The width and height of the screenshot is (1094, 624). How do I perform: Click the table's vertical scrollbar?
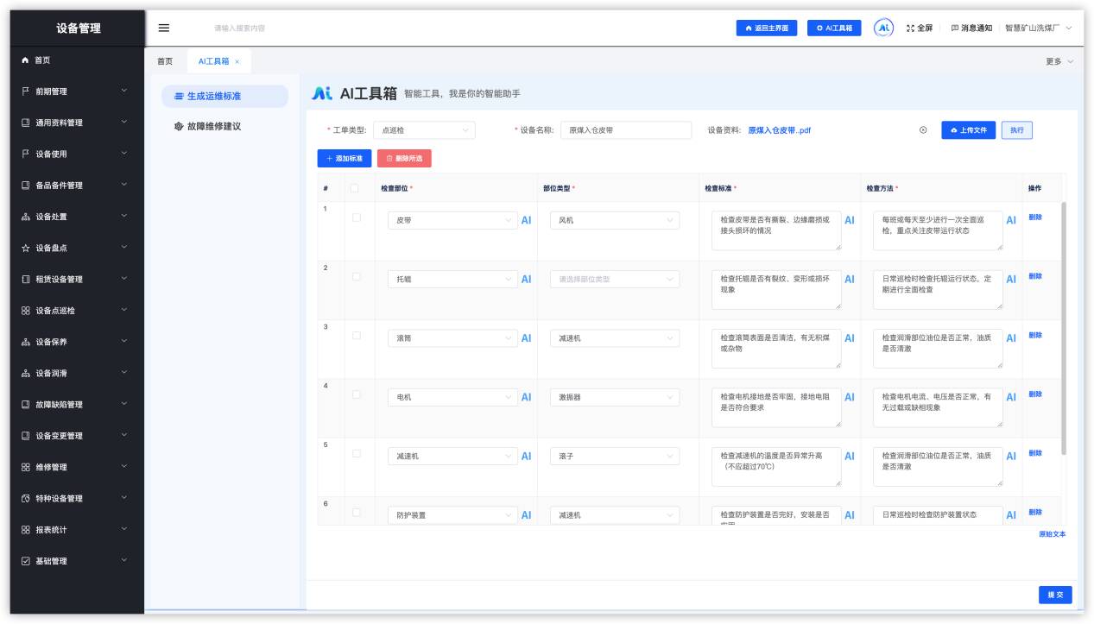tap(1063, 329)
